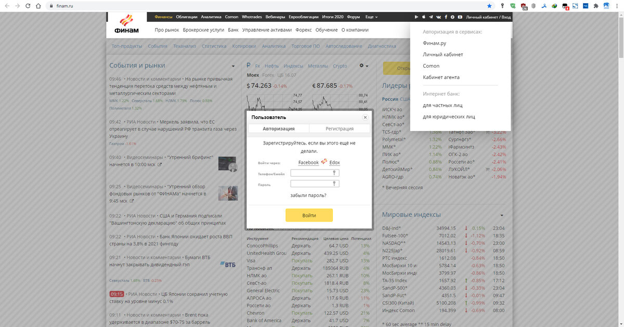Viewport: 624px width, 327px height.
Task: Open the green shield extension
Action: tap(513, 6)
